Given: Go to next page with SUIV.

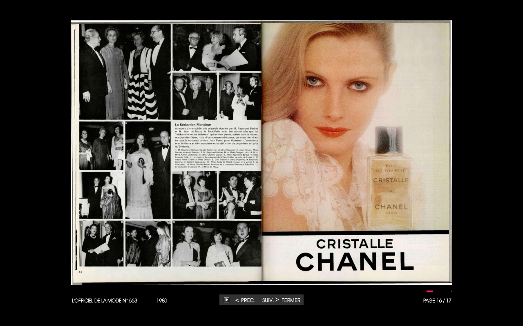Looking at the screenshot, I should point(270,300).
